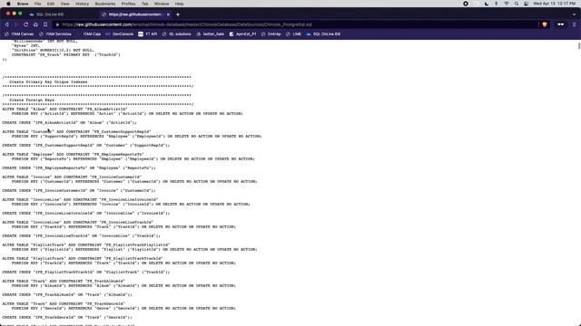Viewport: 581px width, 326px height.
Task: Open the Apple menu
Action: point(8,4)
